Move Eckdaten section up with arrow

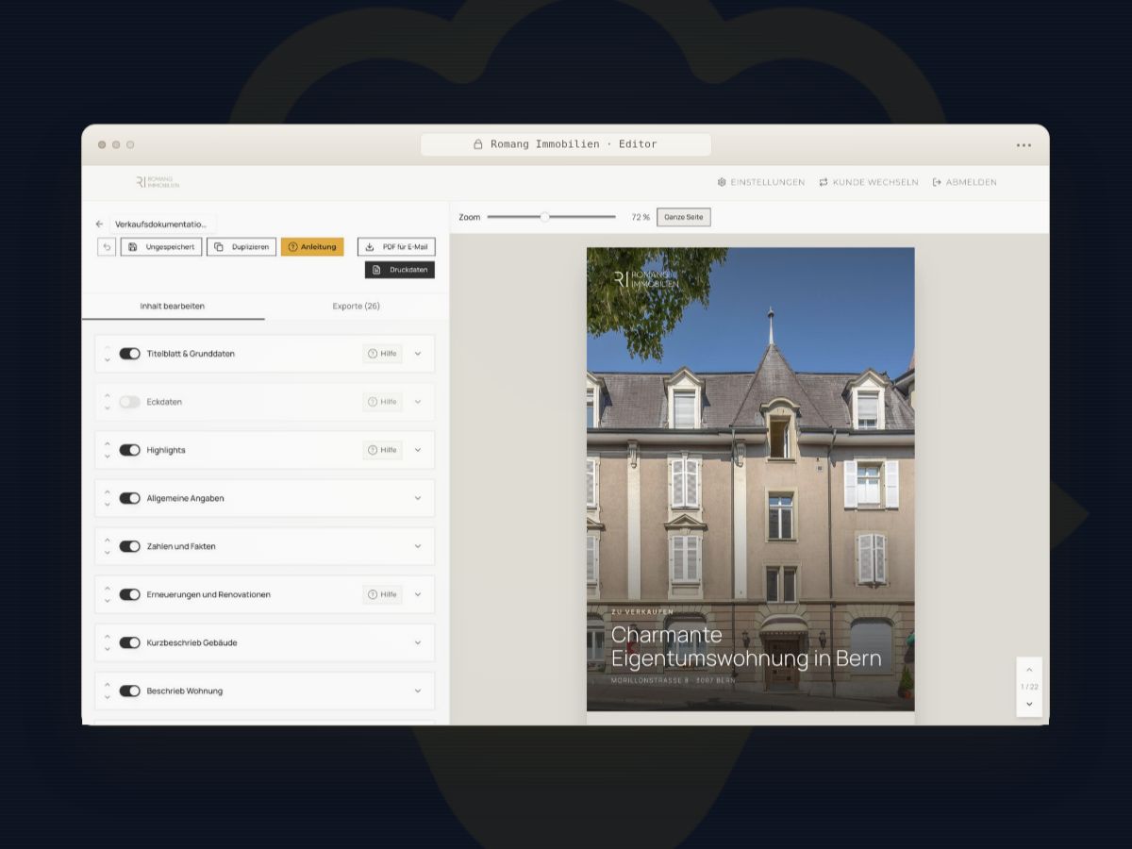(x=108, y=396)
